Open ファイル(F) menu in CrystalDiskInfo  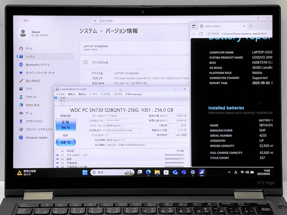[60, 94]
